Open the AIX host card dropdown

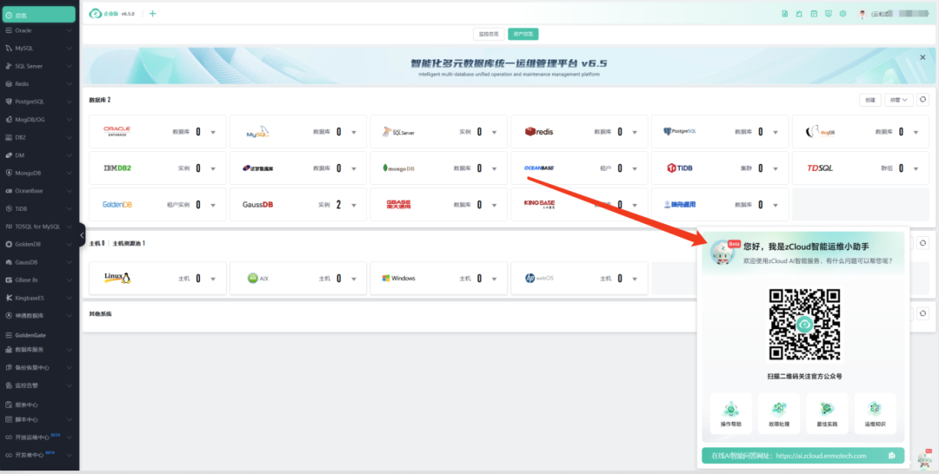(x=354, y=280)
